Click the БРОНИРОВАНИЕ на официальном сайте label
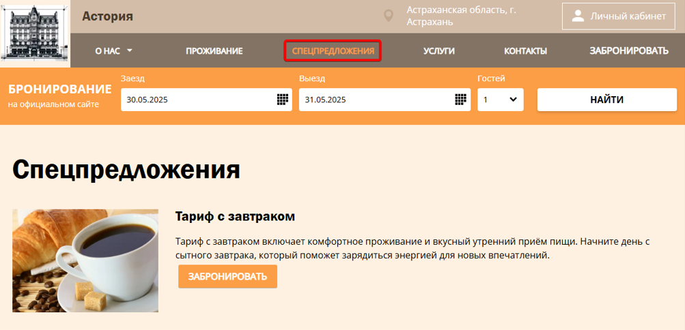 click(60, 95)
